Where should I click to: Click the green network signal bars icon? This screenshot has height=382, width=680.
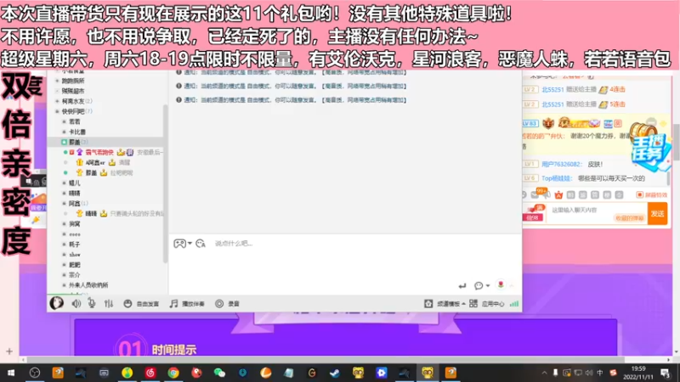click(514, 304)
